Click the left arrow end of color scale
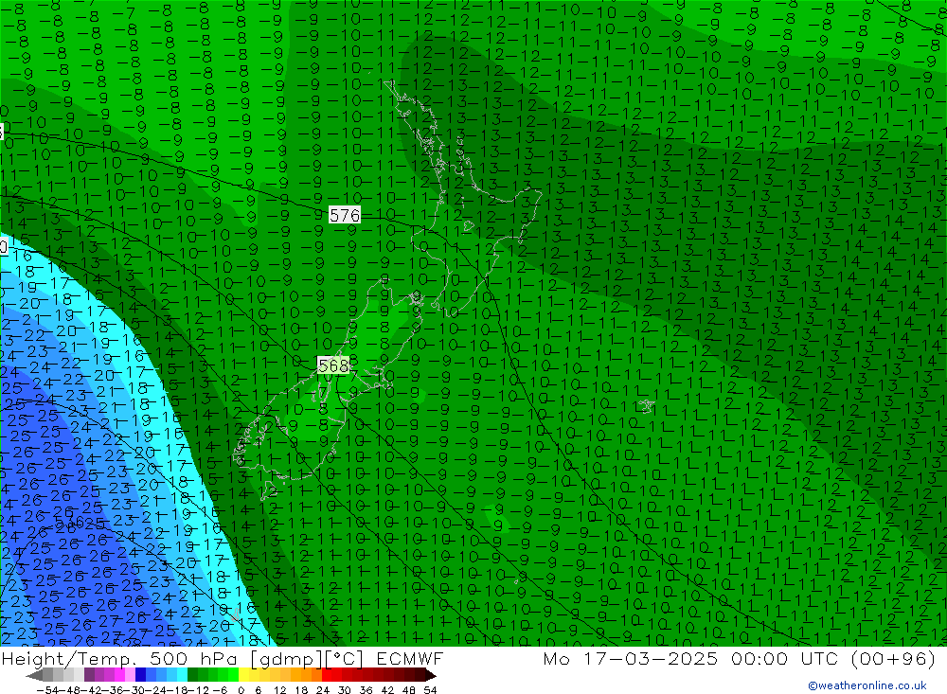This screenshot has width=947, height=694. point(34,675)
